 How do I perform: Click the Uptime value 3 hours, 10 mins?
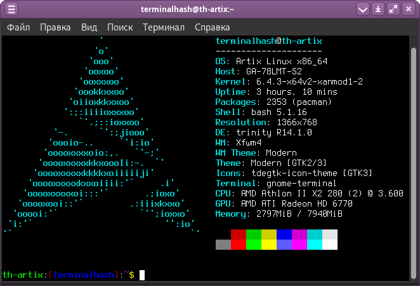click(x=297, y=92)
